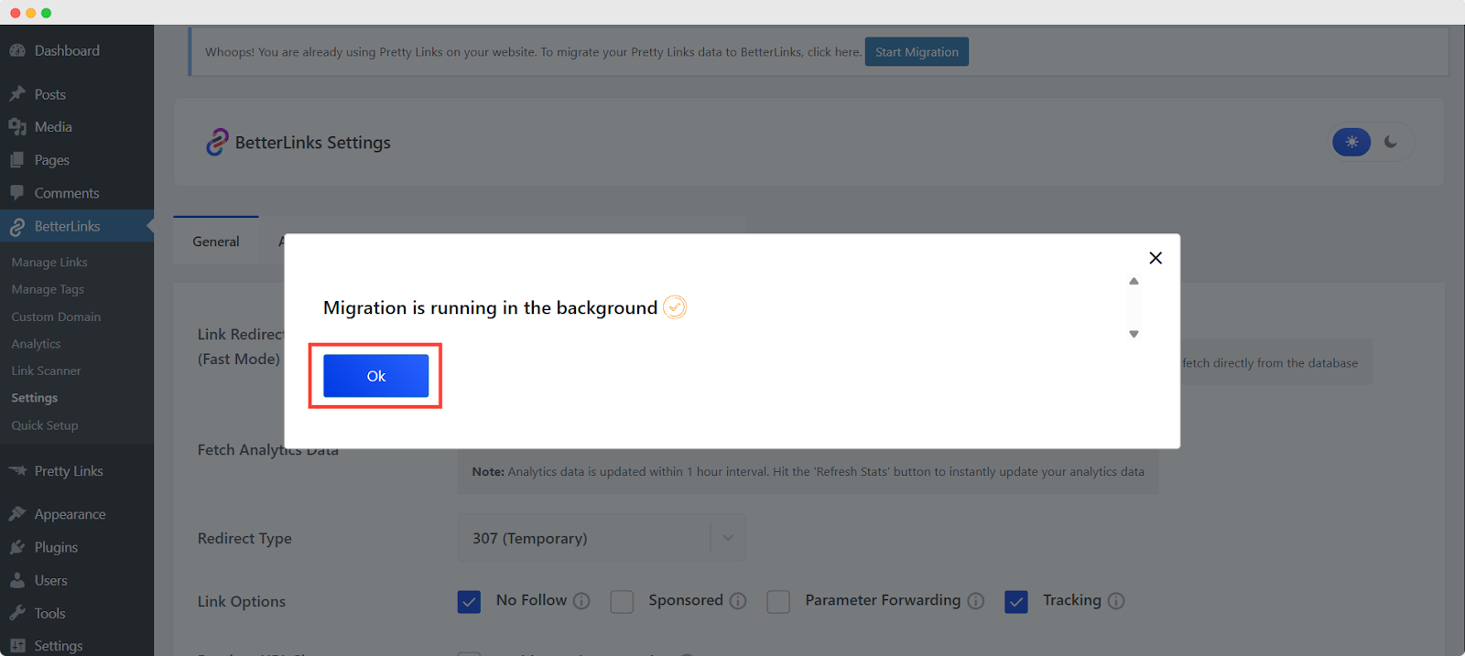This screenshot has height=656, width=1465.
Task: Click the Start Migration button
Action: tap(917, 52)
